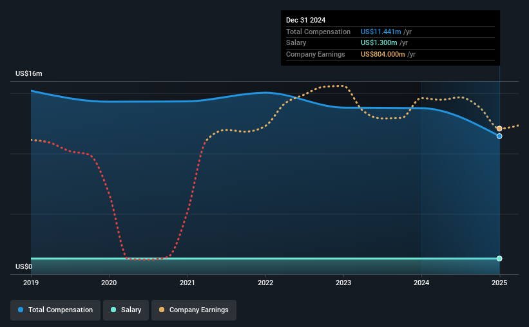Toggle the Total Compensation legend button
529x327 pixels.
(55, 310)
